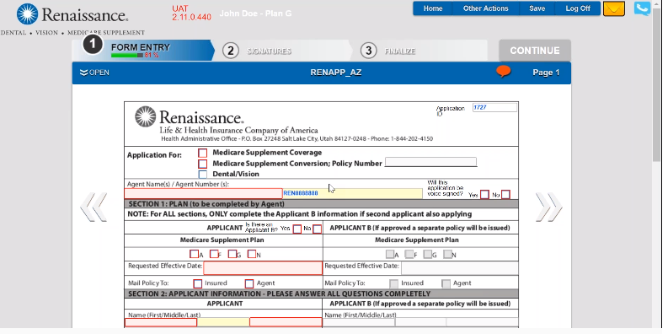This screenshot has height=334, width=668.
Task: Select Plan A for Applicant B
Action: point(390,254)
